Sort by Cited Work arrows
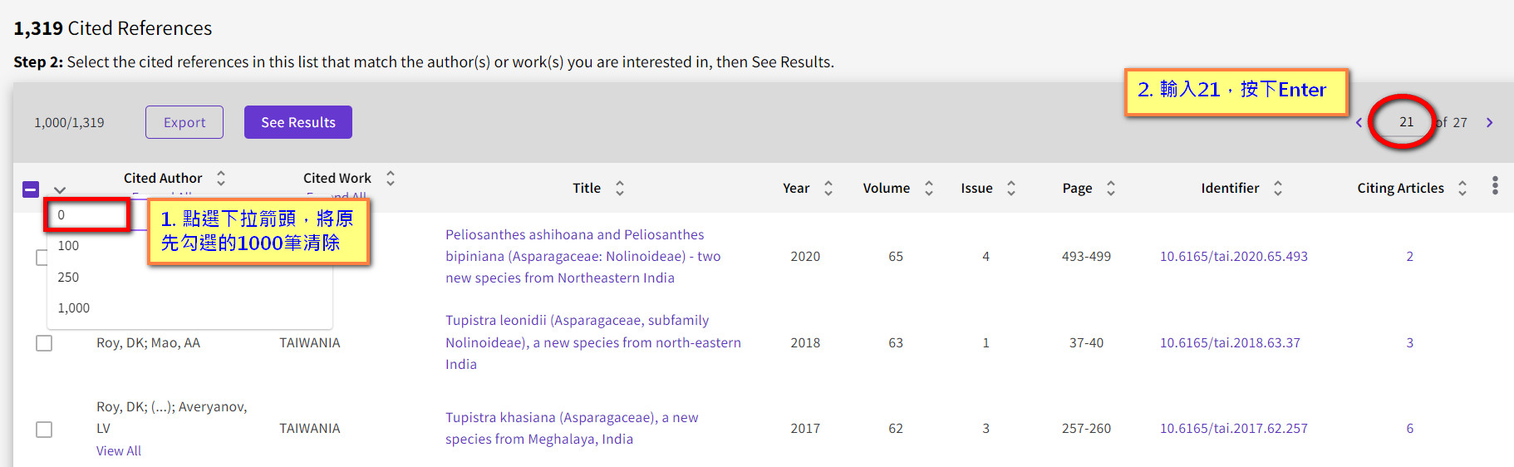The height and width of the screenshot is (467, 1514). point(391,178)
